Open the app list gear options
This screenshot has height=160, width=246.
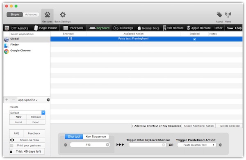(48, 100)
